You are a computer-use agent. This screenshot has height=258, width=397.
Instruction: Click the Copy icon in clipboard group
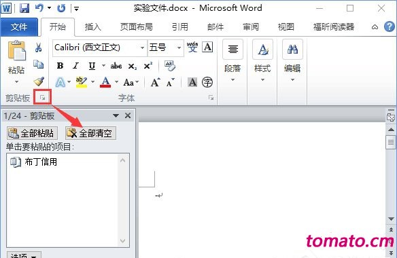point(39,64)
